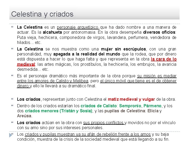Click the red underlined text "la cara de lo"
Image resolution: width=189 pixels, height=142 pixels.
coord(164,59)
